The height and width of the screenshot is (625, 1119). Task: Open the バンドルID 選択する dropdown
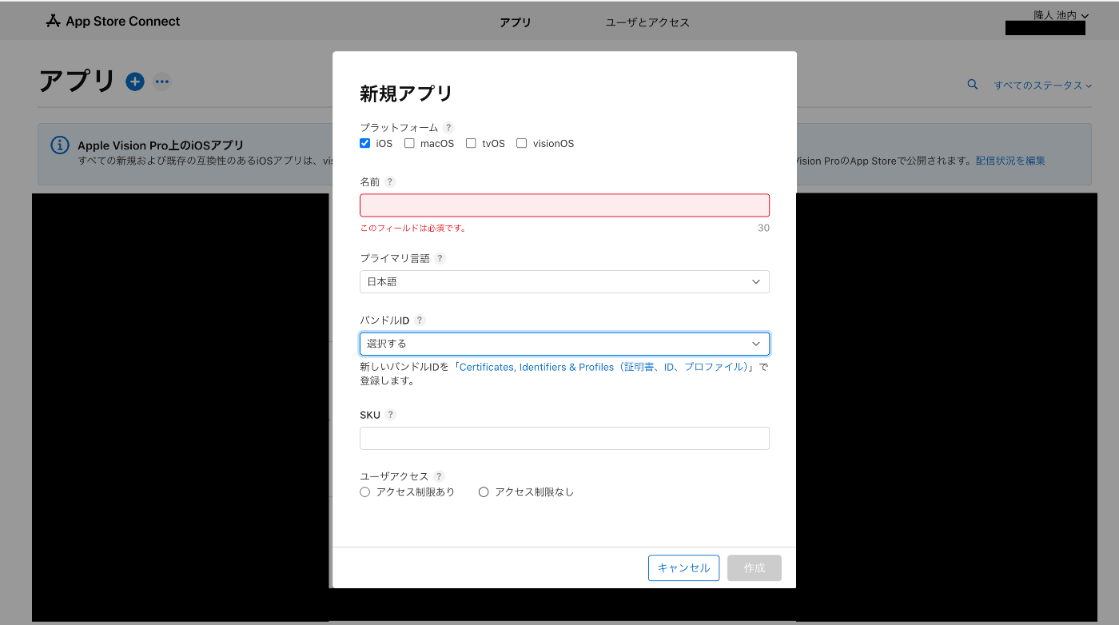564,344
